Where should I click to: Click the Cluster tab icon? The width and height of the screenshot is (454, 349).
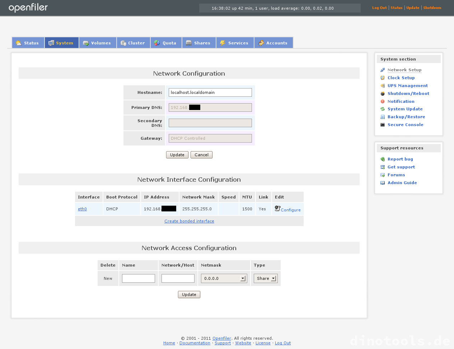point(123,43)
